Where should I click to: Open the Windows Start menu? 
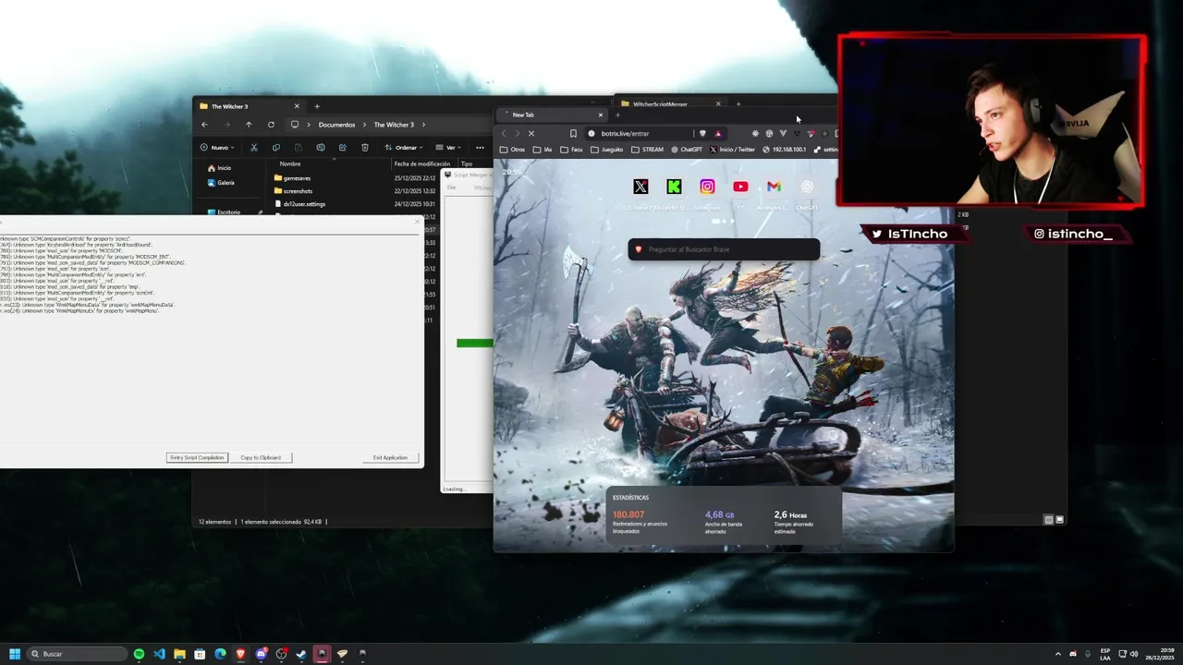[15, 654]
